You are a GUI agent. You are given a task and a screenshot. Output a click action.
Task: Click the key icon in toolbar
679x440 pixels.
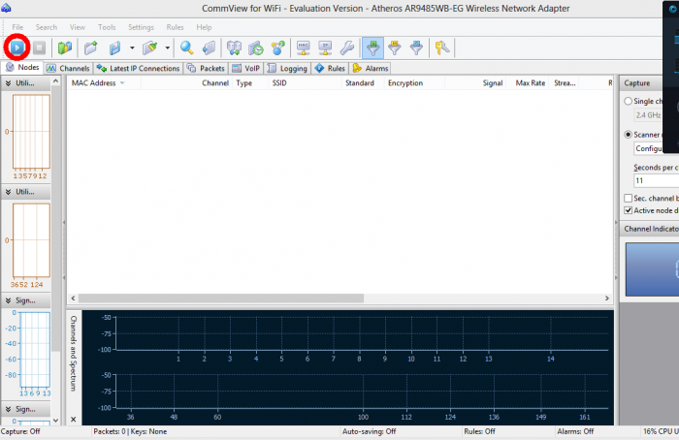[x=443, y=47]
